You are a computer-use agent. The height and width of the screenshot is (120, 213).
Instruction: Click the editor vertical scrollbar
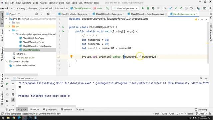[208, 43]
